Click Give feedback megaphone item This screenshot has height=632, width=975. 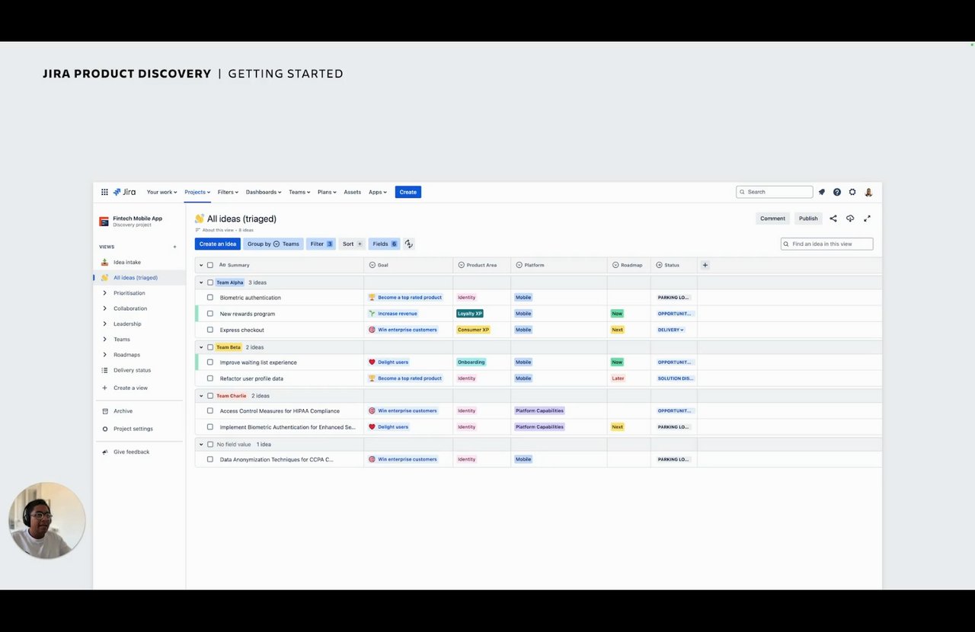click(x=139, y=452)
